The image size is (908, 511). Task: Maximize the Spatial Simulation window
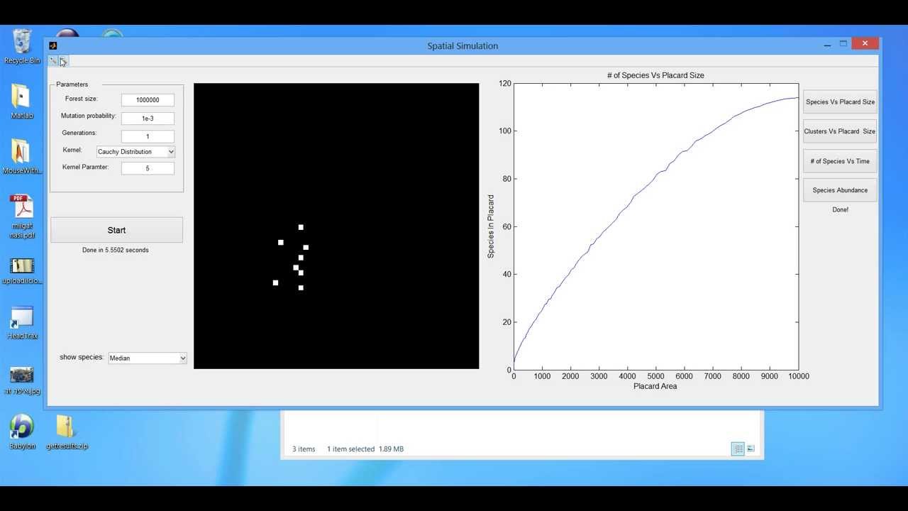coord(843,44)
